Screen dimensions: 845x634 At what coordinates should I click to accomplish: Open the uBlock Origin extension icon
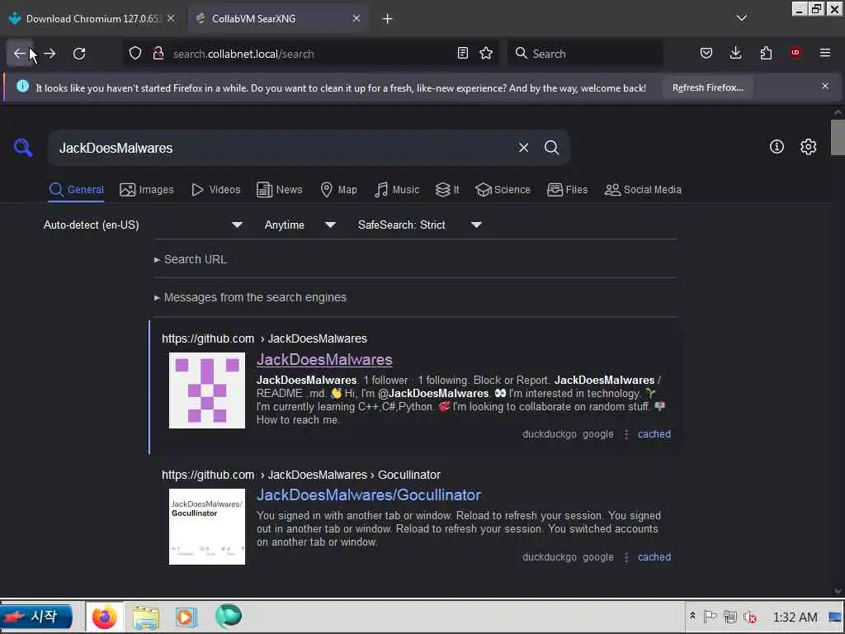click(x=795, y=53)
